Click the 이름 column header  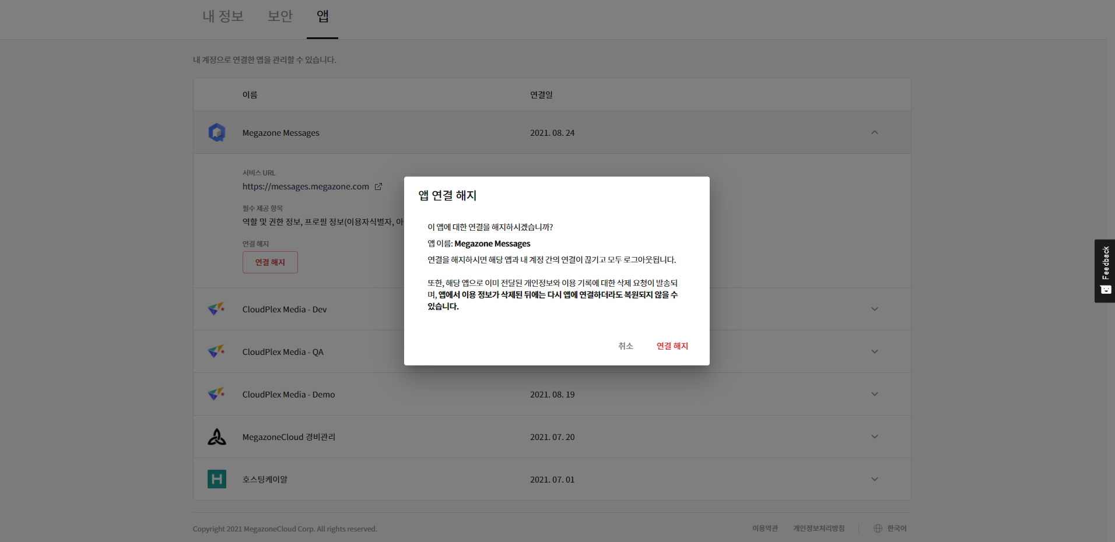[x=250, y=94]
